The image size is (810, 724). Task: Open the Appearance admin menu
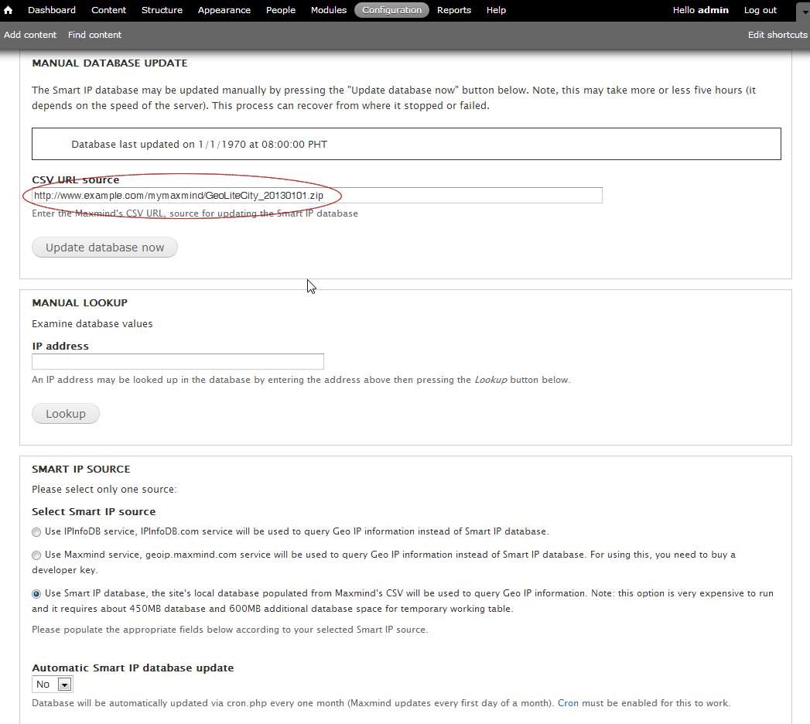[x=224, y=10]
